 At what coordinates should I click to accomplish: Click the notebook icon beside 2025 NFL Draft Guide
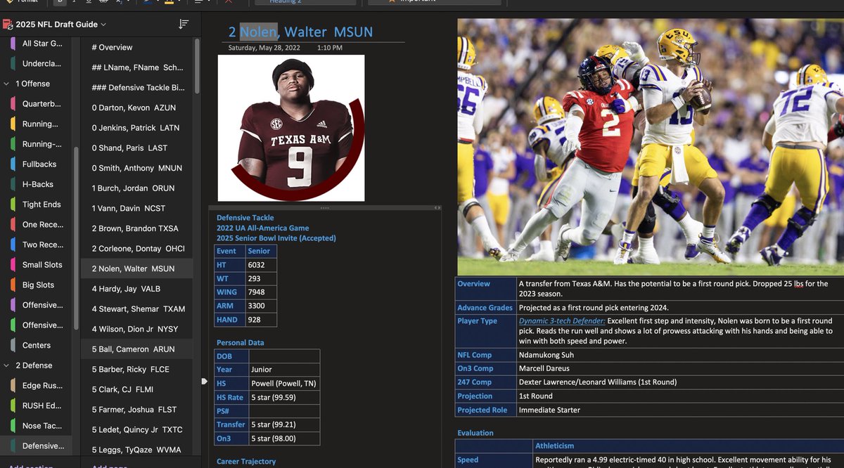click(x=8, y=23)
